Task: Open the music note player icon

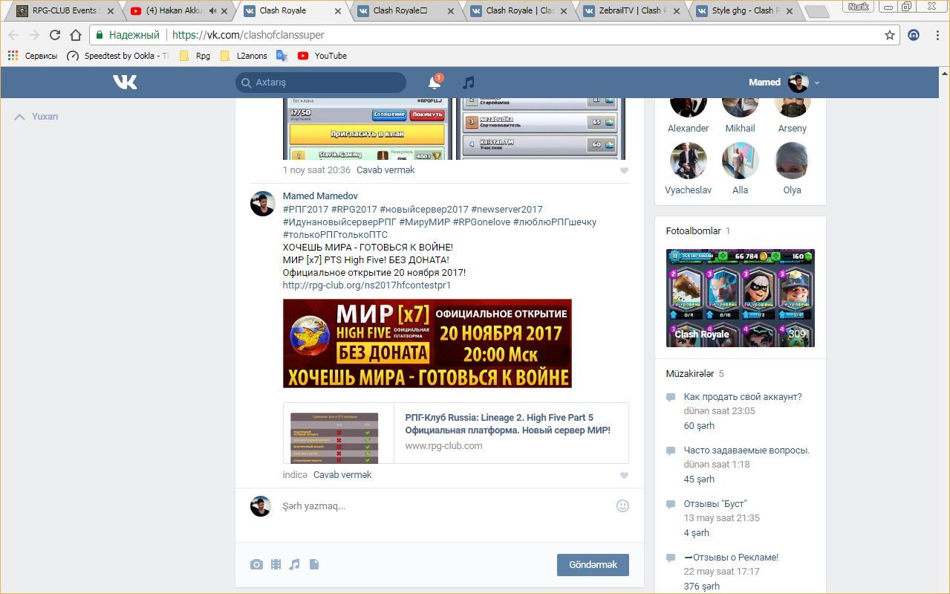Action: [468, 83]
